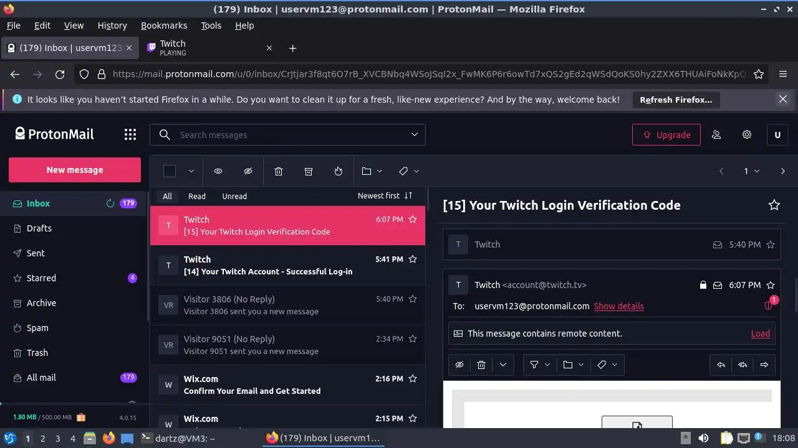Expand advanced search dropdown arrow
Screen dimensions: 798x448
click(x=415, y=134)
